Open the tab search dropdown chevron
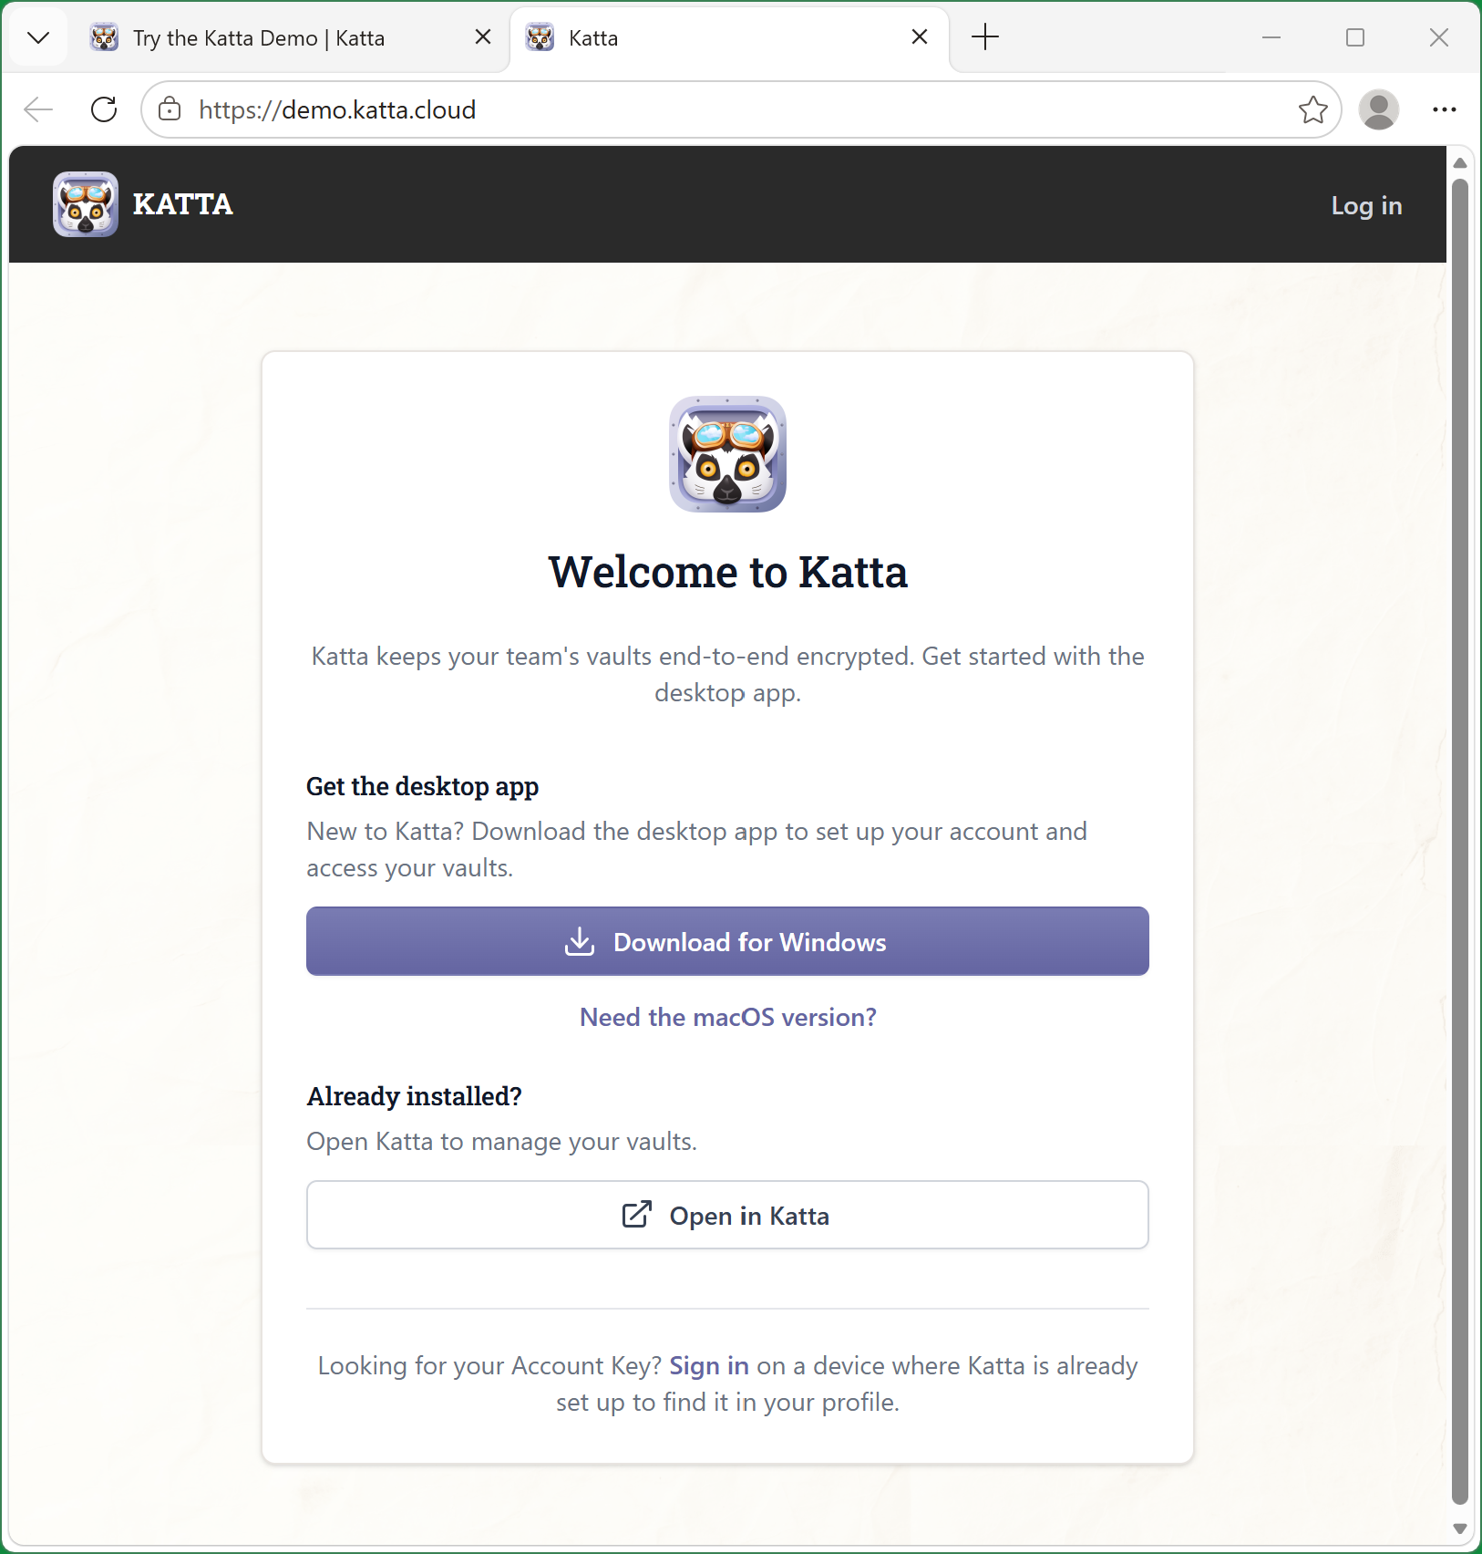Image resolution: width=1482 pixels, height=1554 pixels. (x=38, y=37)
